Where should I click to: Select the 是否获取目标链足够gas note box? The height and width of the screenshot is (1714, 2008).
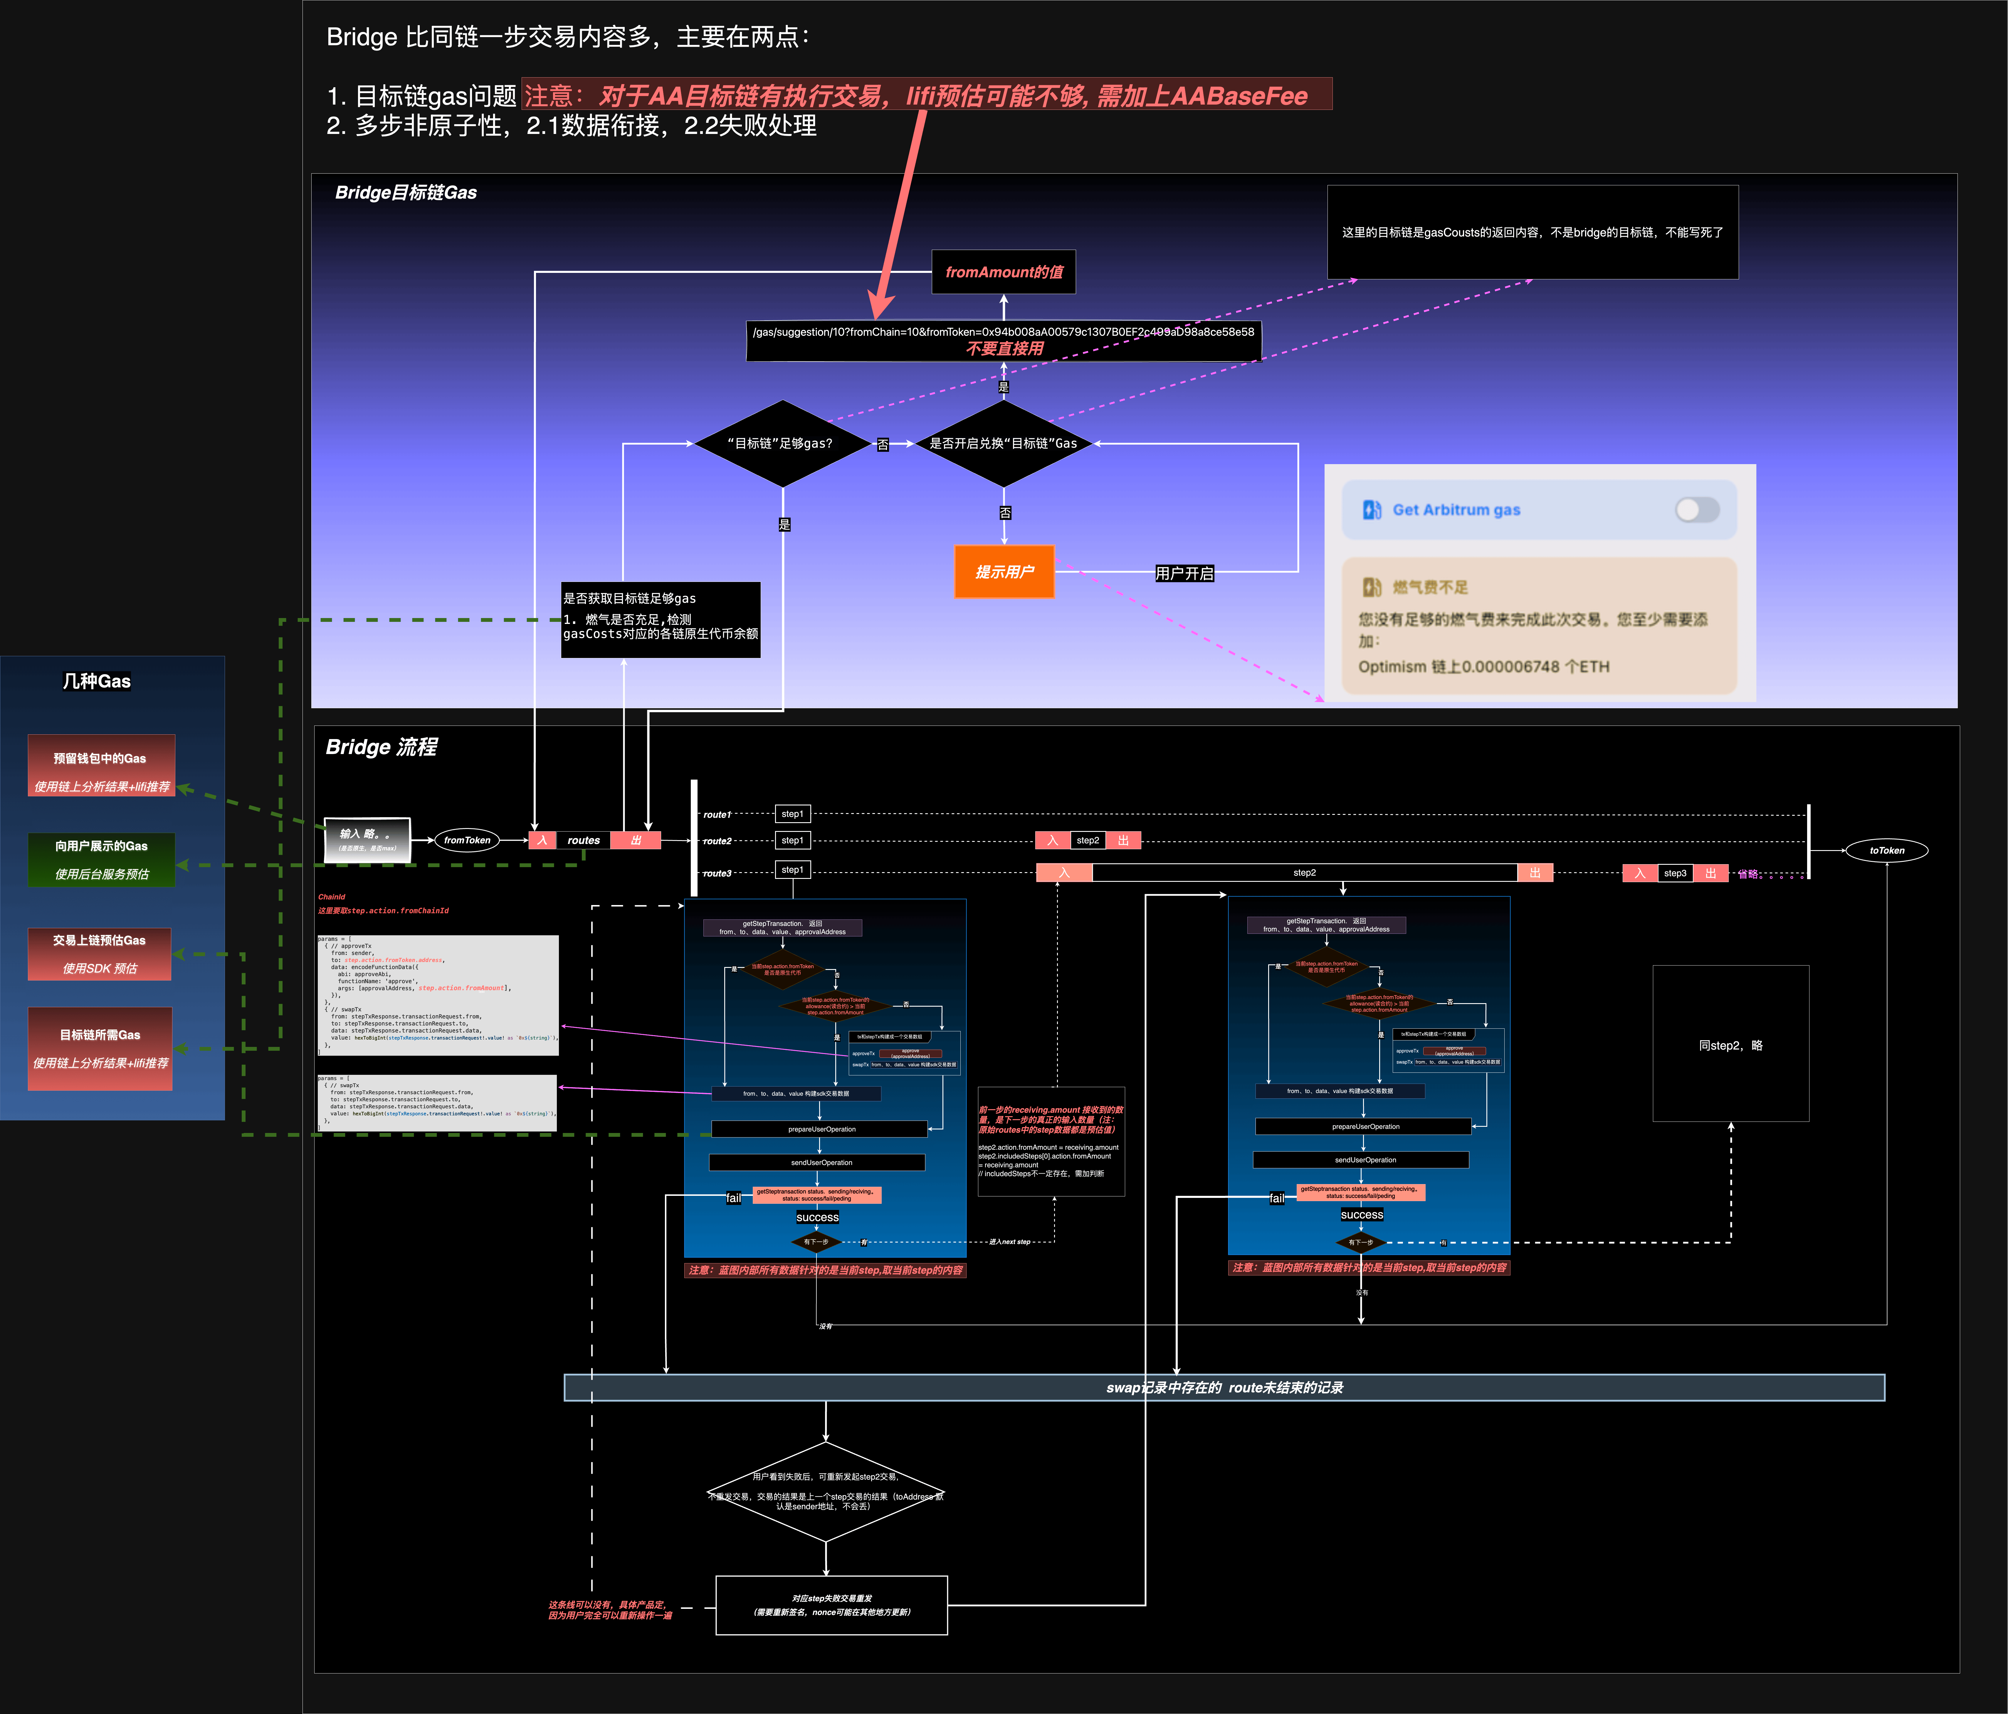point(661,620)
